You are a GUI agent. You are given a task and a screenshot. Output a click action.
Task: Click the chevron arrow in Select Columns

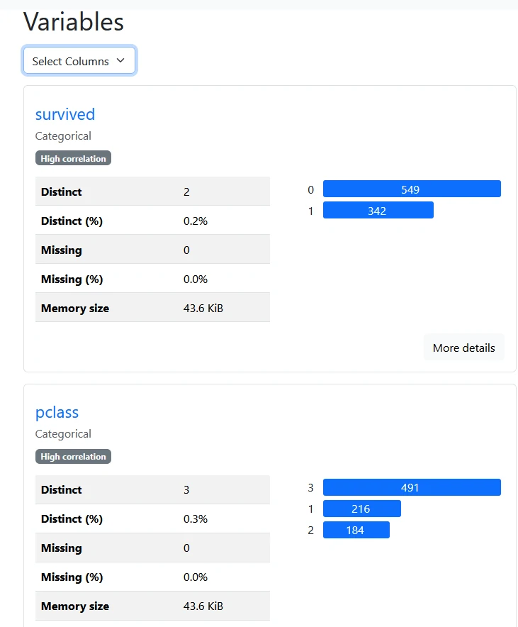[120, 61]
